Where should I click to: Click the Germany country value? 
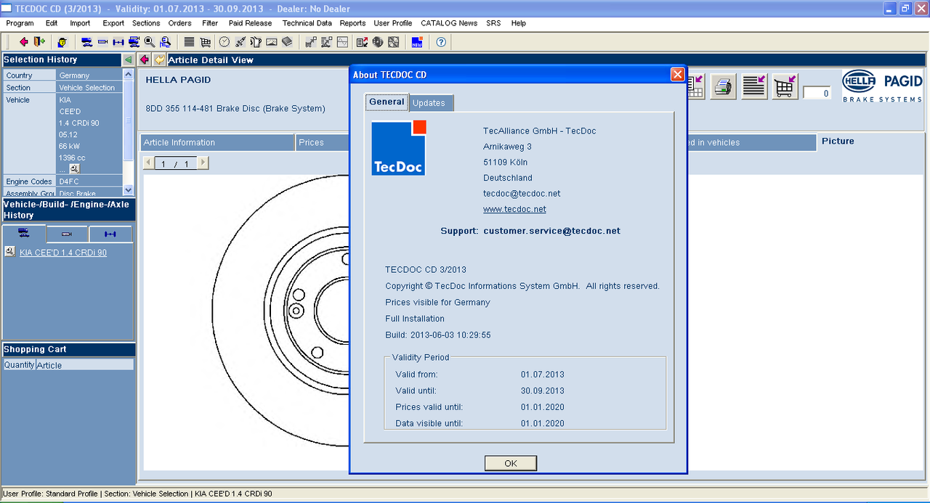coord(74,75)
